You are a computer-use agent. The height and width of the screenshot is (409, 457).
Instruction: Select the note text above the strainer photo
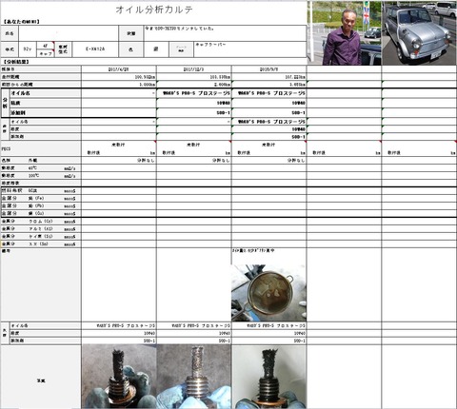tap(253, 250)
